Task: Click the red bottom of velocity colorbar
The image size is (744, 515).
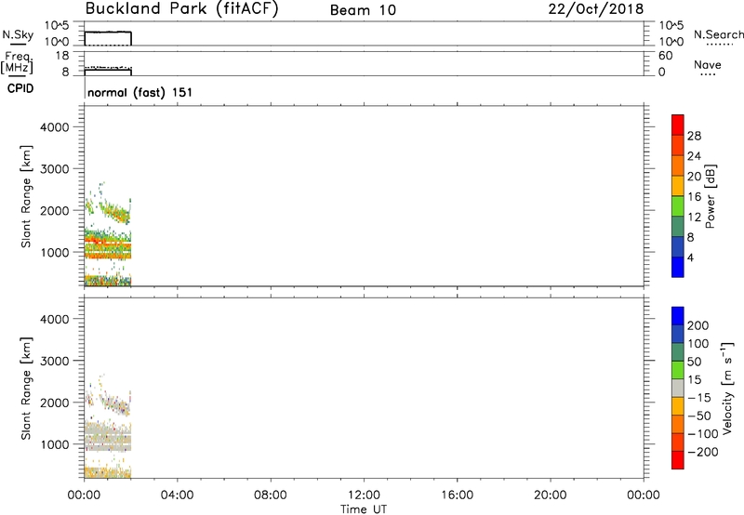Action: pos(678,460)
